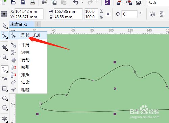Click the object origin grid icon

(4, 14)
